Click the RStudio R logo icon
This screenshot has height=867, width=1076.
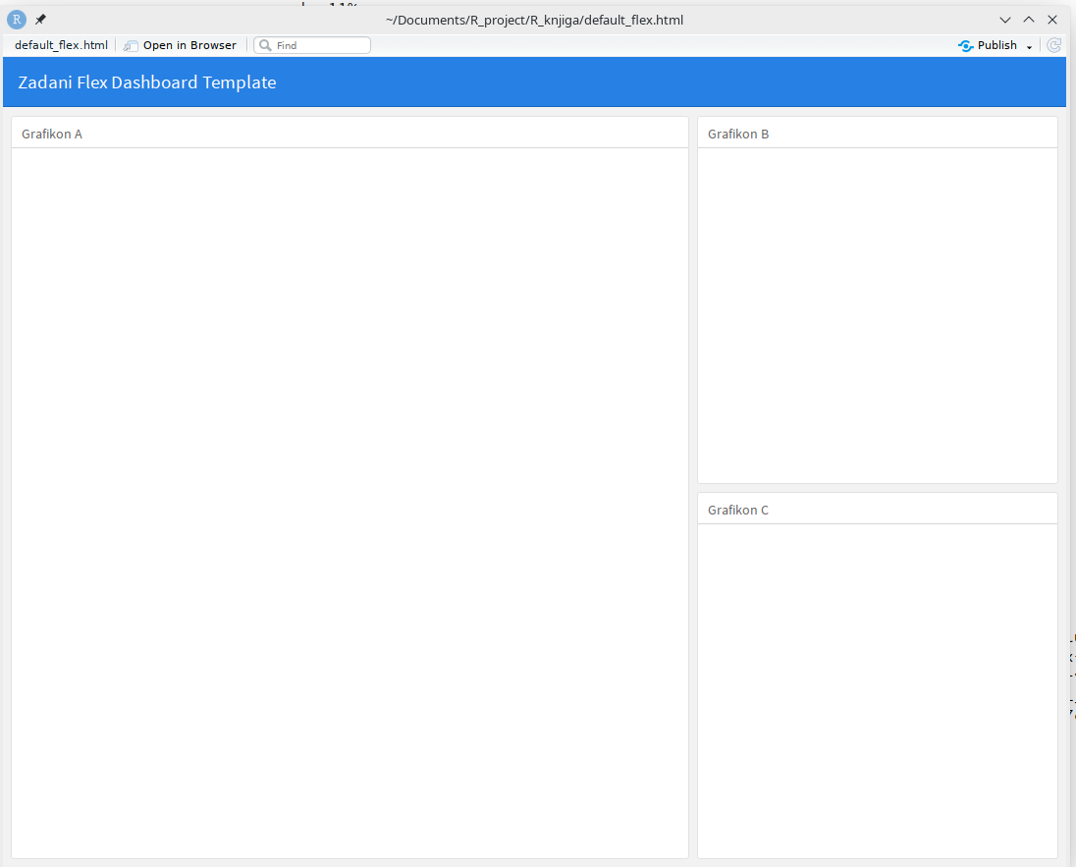[x=17, y=20]
